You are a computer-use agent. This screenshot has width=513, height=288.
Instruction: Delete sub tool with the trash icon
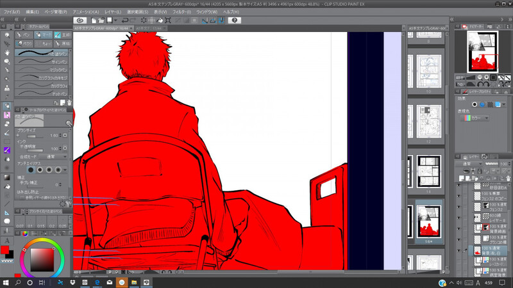(x=69, y=102)
